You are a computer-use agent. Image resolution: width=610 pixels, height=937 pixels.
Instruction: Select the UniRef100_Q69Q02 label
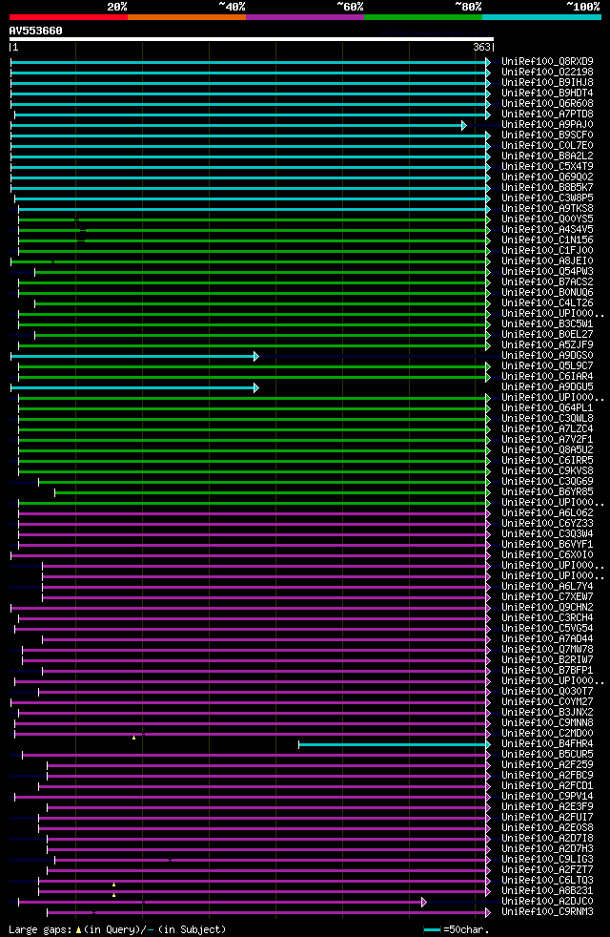547,177
